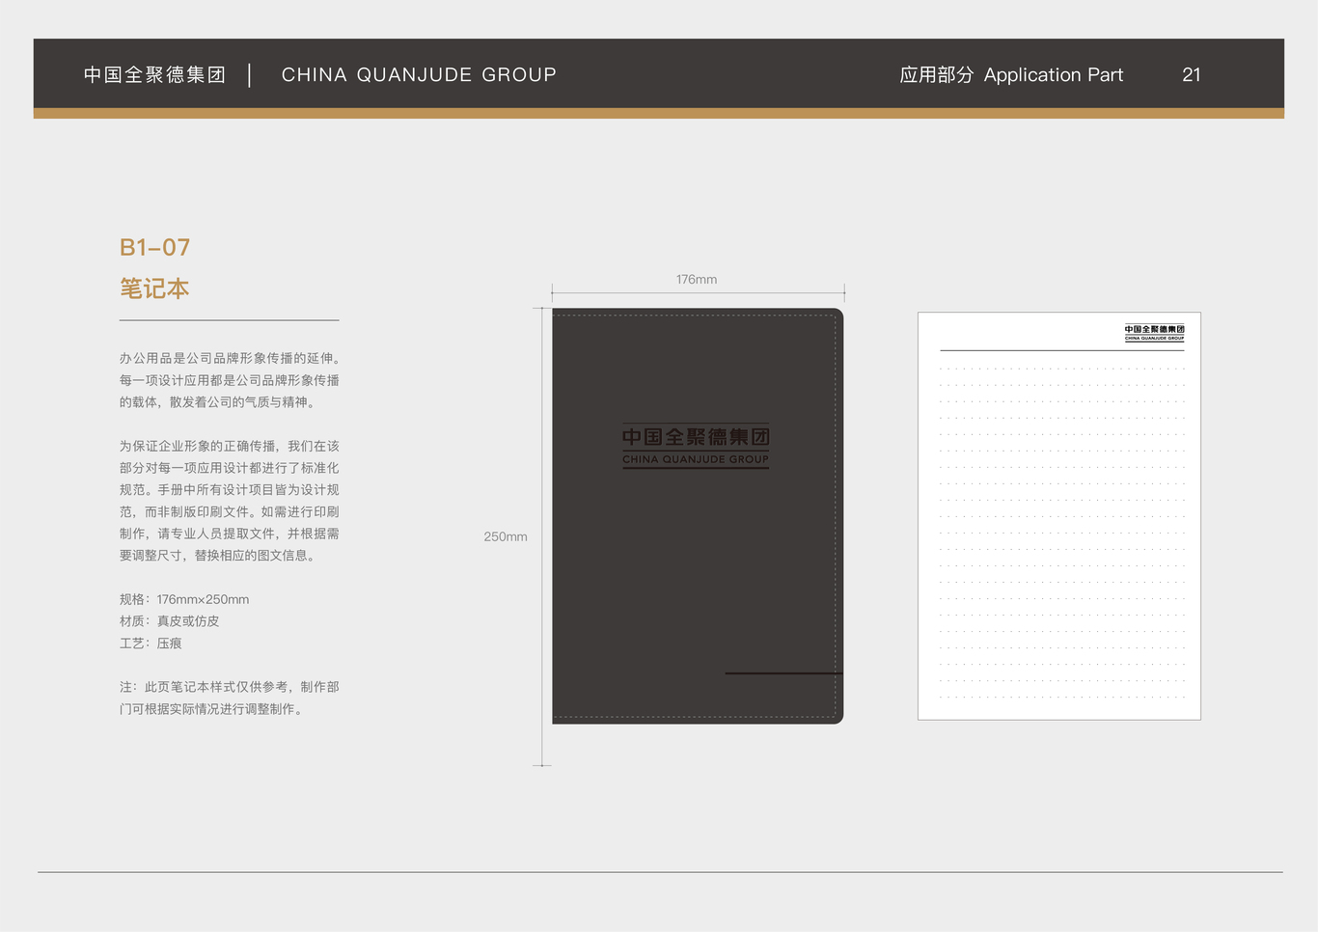Screen dimensions: 1318x932
Task: Click the 250mm height dimension label
Action: click(x=506, y=536)
